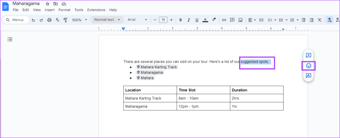Click the left indent marker on ruler
The image size is (340, 138).
(124, 29)
